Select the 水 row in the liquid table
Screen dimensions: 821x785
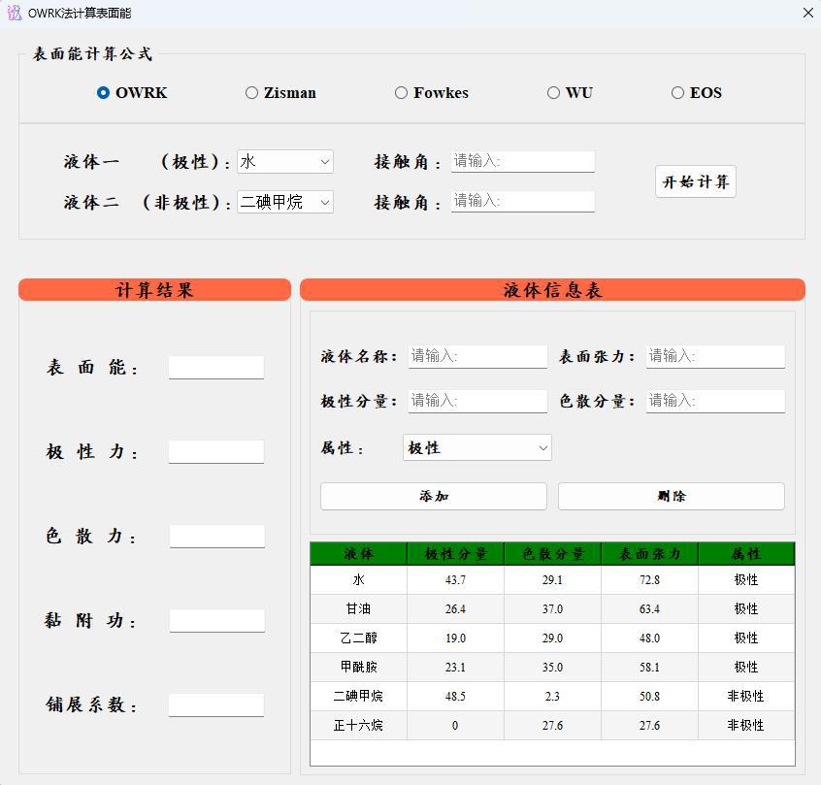pos(552,579)
